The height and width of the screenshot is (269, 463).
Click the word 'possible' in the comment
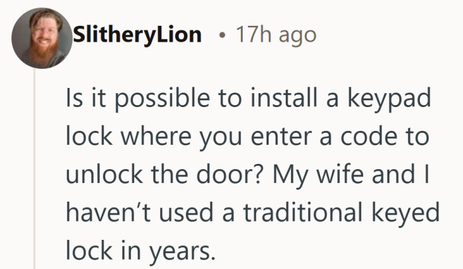[163, 99]
